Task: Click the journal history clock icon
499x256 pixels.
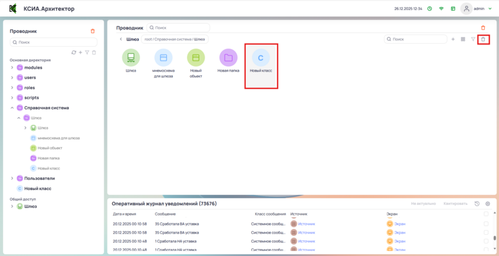Action: tap(477, 204)
